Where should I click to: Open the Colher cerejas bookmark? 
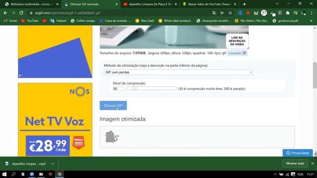[83, 21]
